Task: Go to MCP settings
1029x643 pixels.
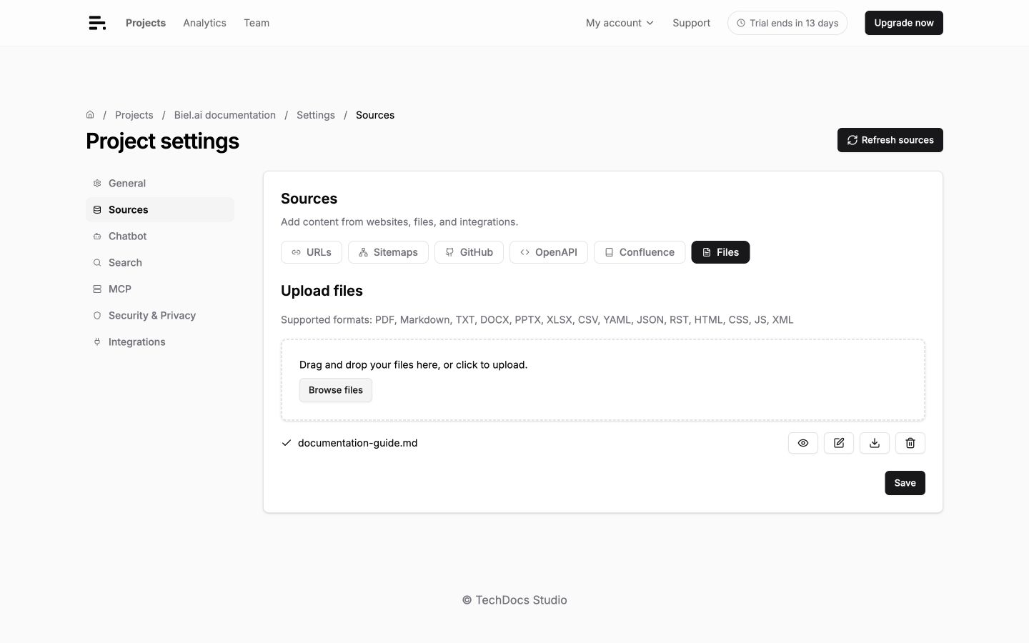Action: pos(160,289)
